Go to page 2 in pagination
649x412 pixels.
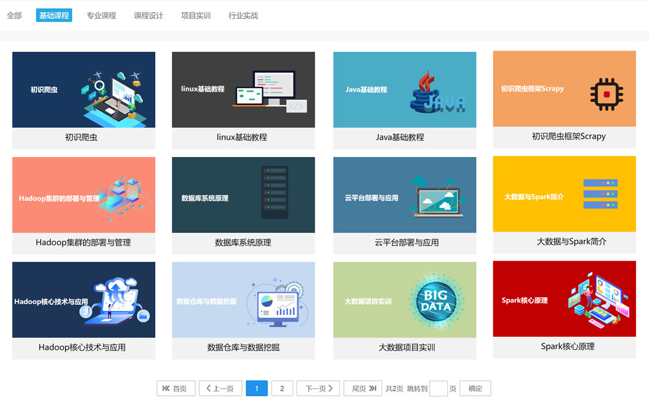[282, 389]
